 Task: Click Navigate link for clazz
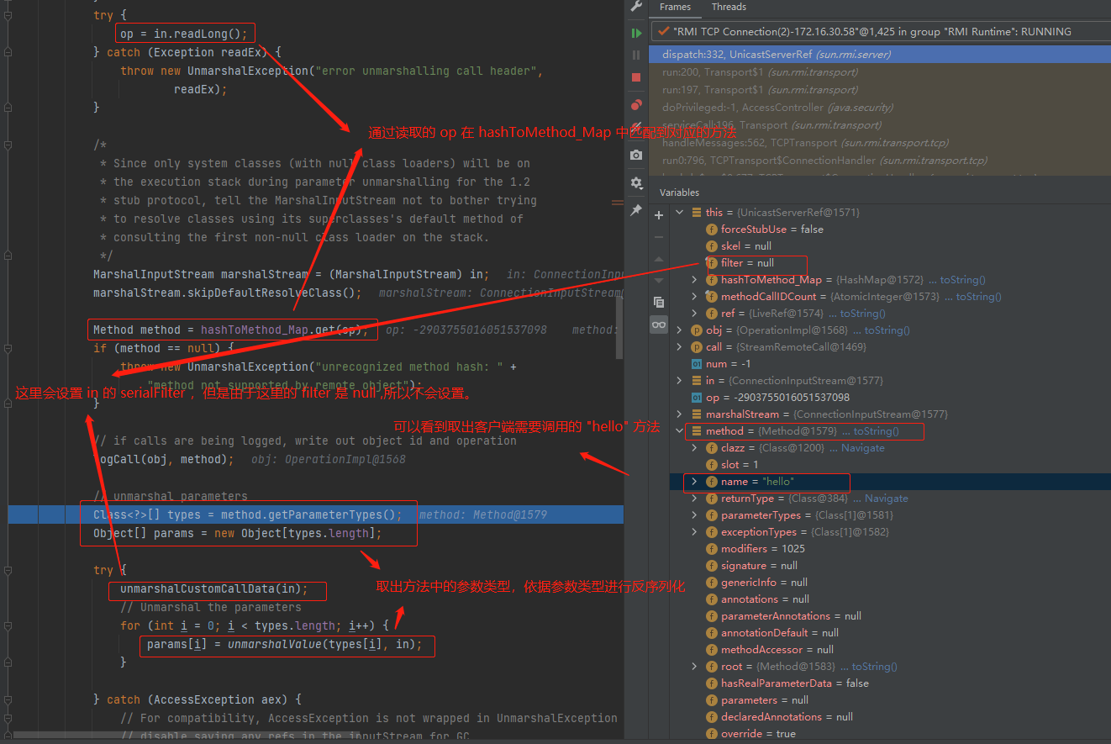pos(863,448)
